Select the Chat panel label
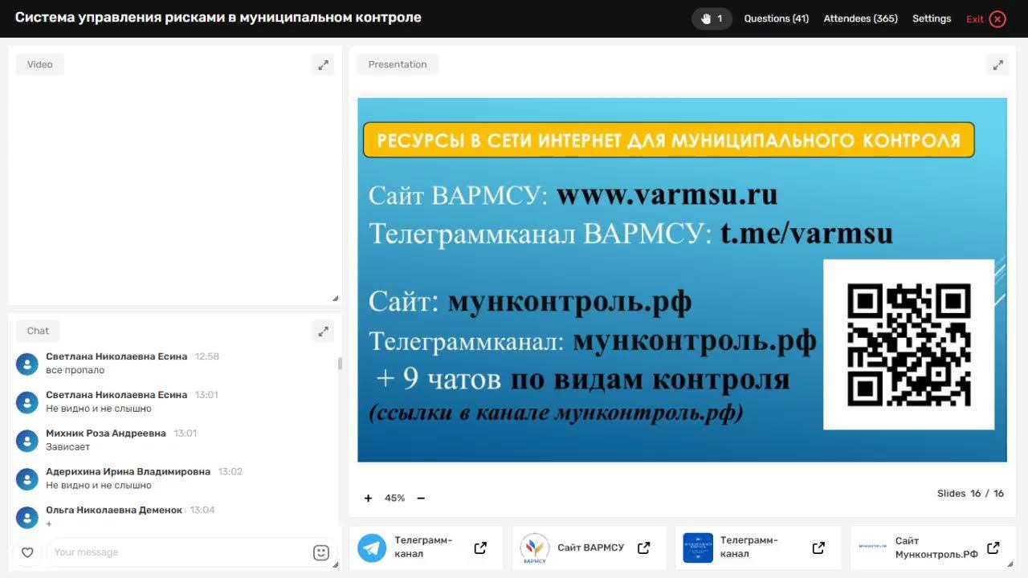Image resolution: width=1028 pixels, height=578 pixels. tap(38, 331)
